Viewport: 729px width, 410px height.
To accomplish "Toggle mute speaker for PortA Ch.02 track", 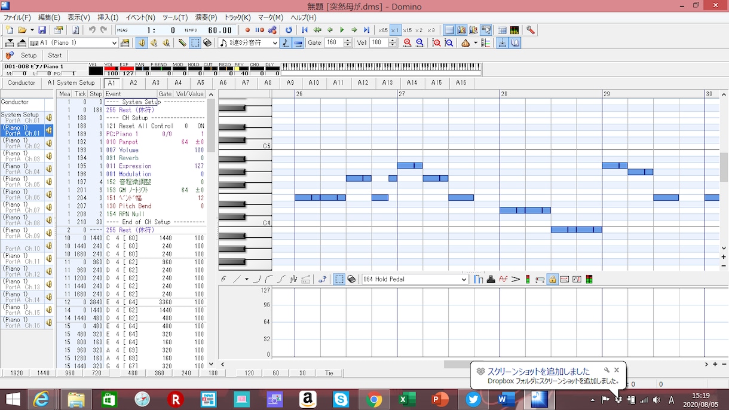I will [x=48, y=143].
